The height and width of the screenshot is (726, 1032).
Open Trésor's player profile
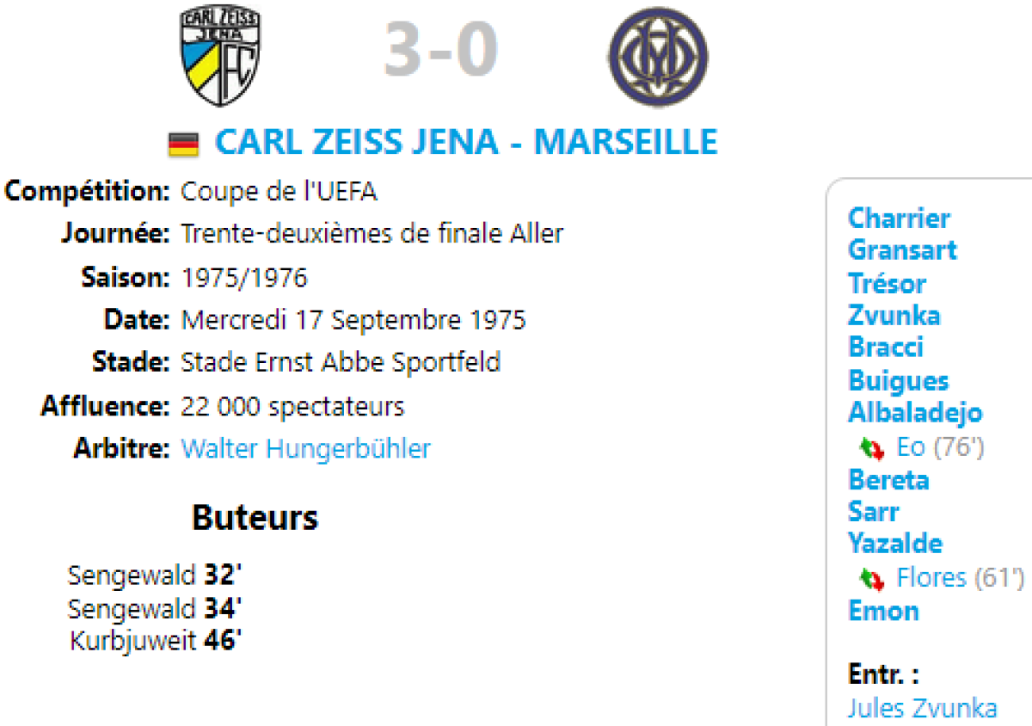pyautogui.click(x=887, y=283)
